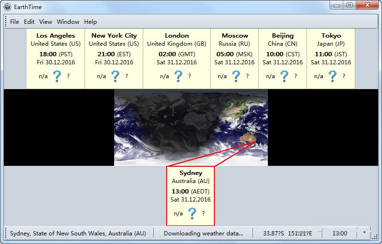382x244 pixels.
Task: Click the Sydney location status bar text
Action: (78, 234)
